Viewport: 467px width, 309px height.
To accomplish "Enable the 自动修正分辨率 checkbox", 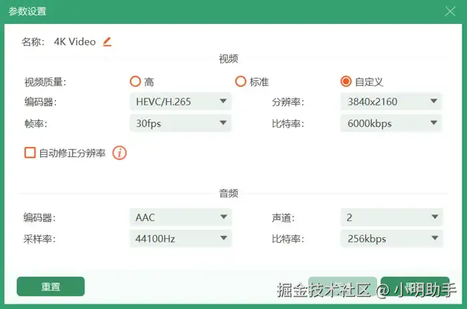I will 30,153.
